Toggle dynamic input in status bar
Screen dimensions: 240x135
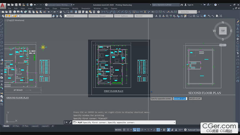click(134, 130)
